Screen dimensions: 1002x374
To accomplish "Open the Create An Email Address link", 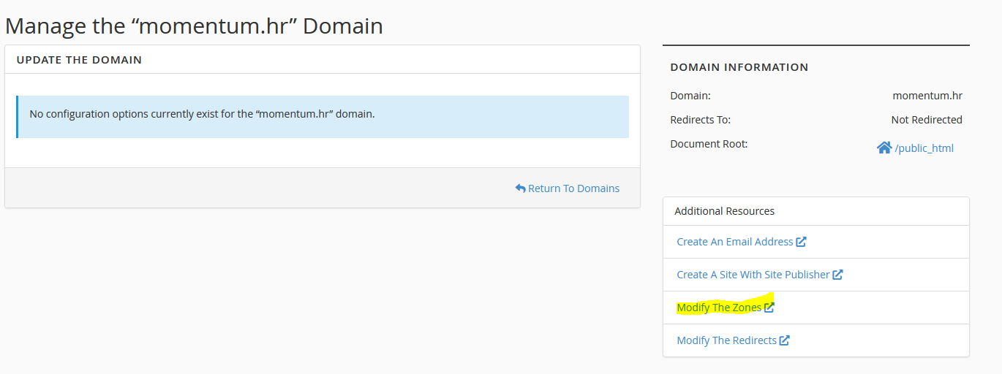I will tap(734, 242).
